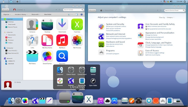Viewport: 188px width, 107px height.
Task: Open Saved Games folder icon
Action: (47, 56)
